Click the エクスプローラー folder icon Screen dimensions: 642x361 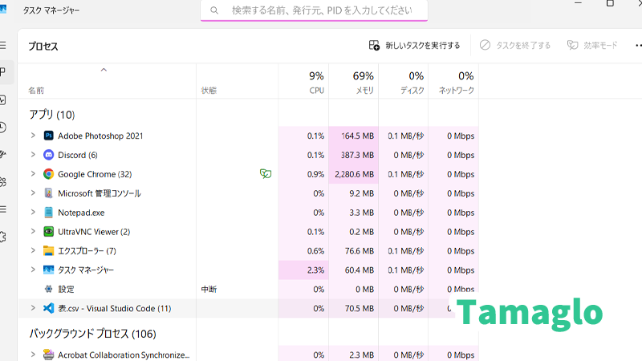(48, 251)
